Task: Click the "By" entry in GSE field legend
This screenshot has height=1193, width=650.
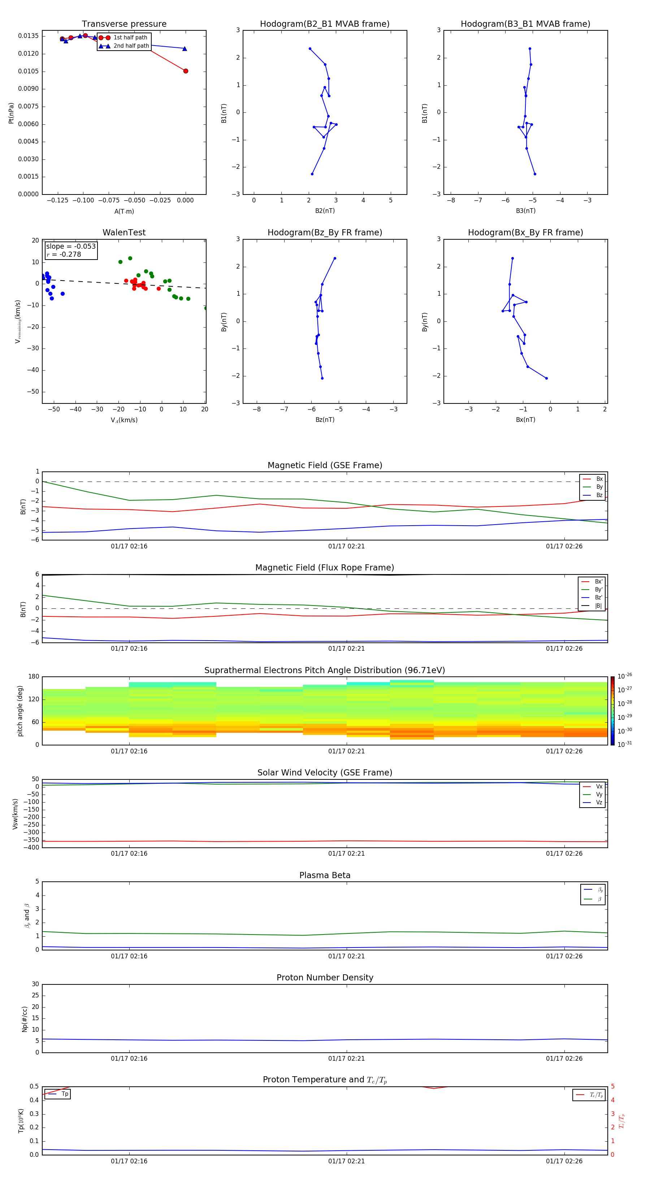Action: [x=593, y=487]
